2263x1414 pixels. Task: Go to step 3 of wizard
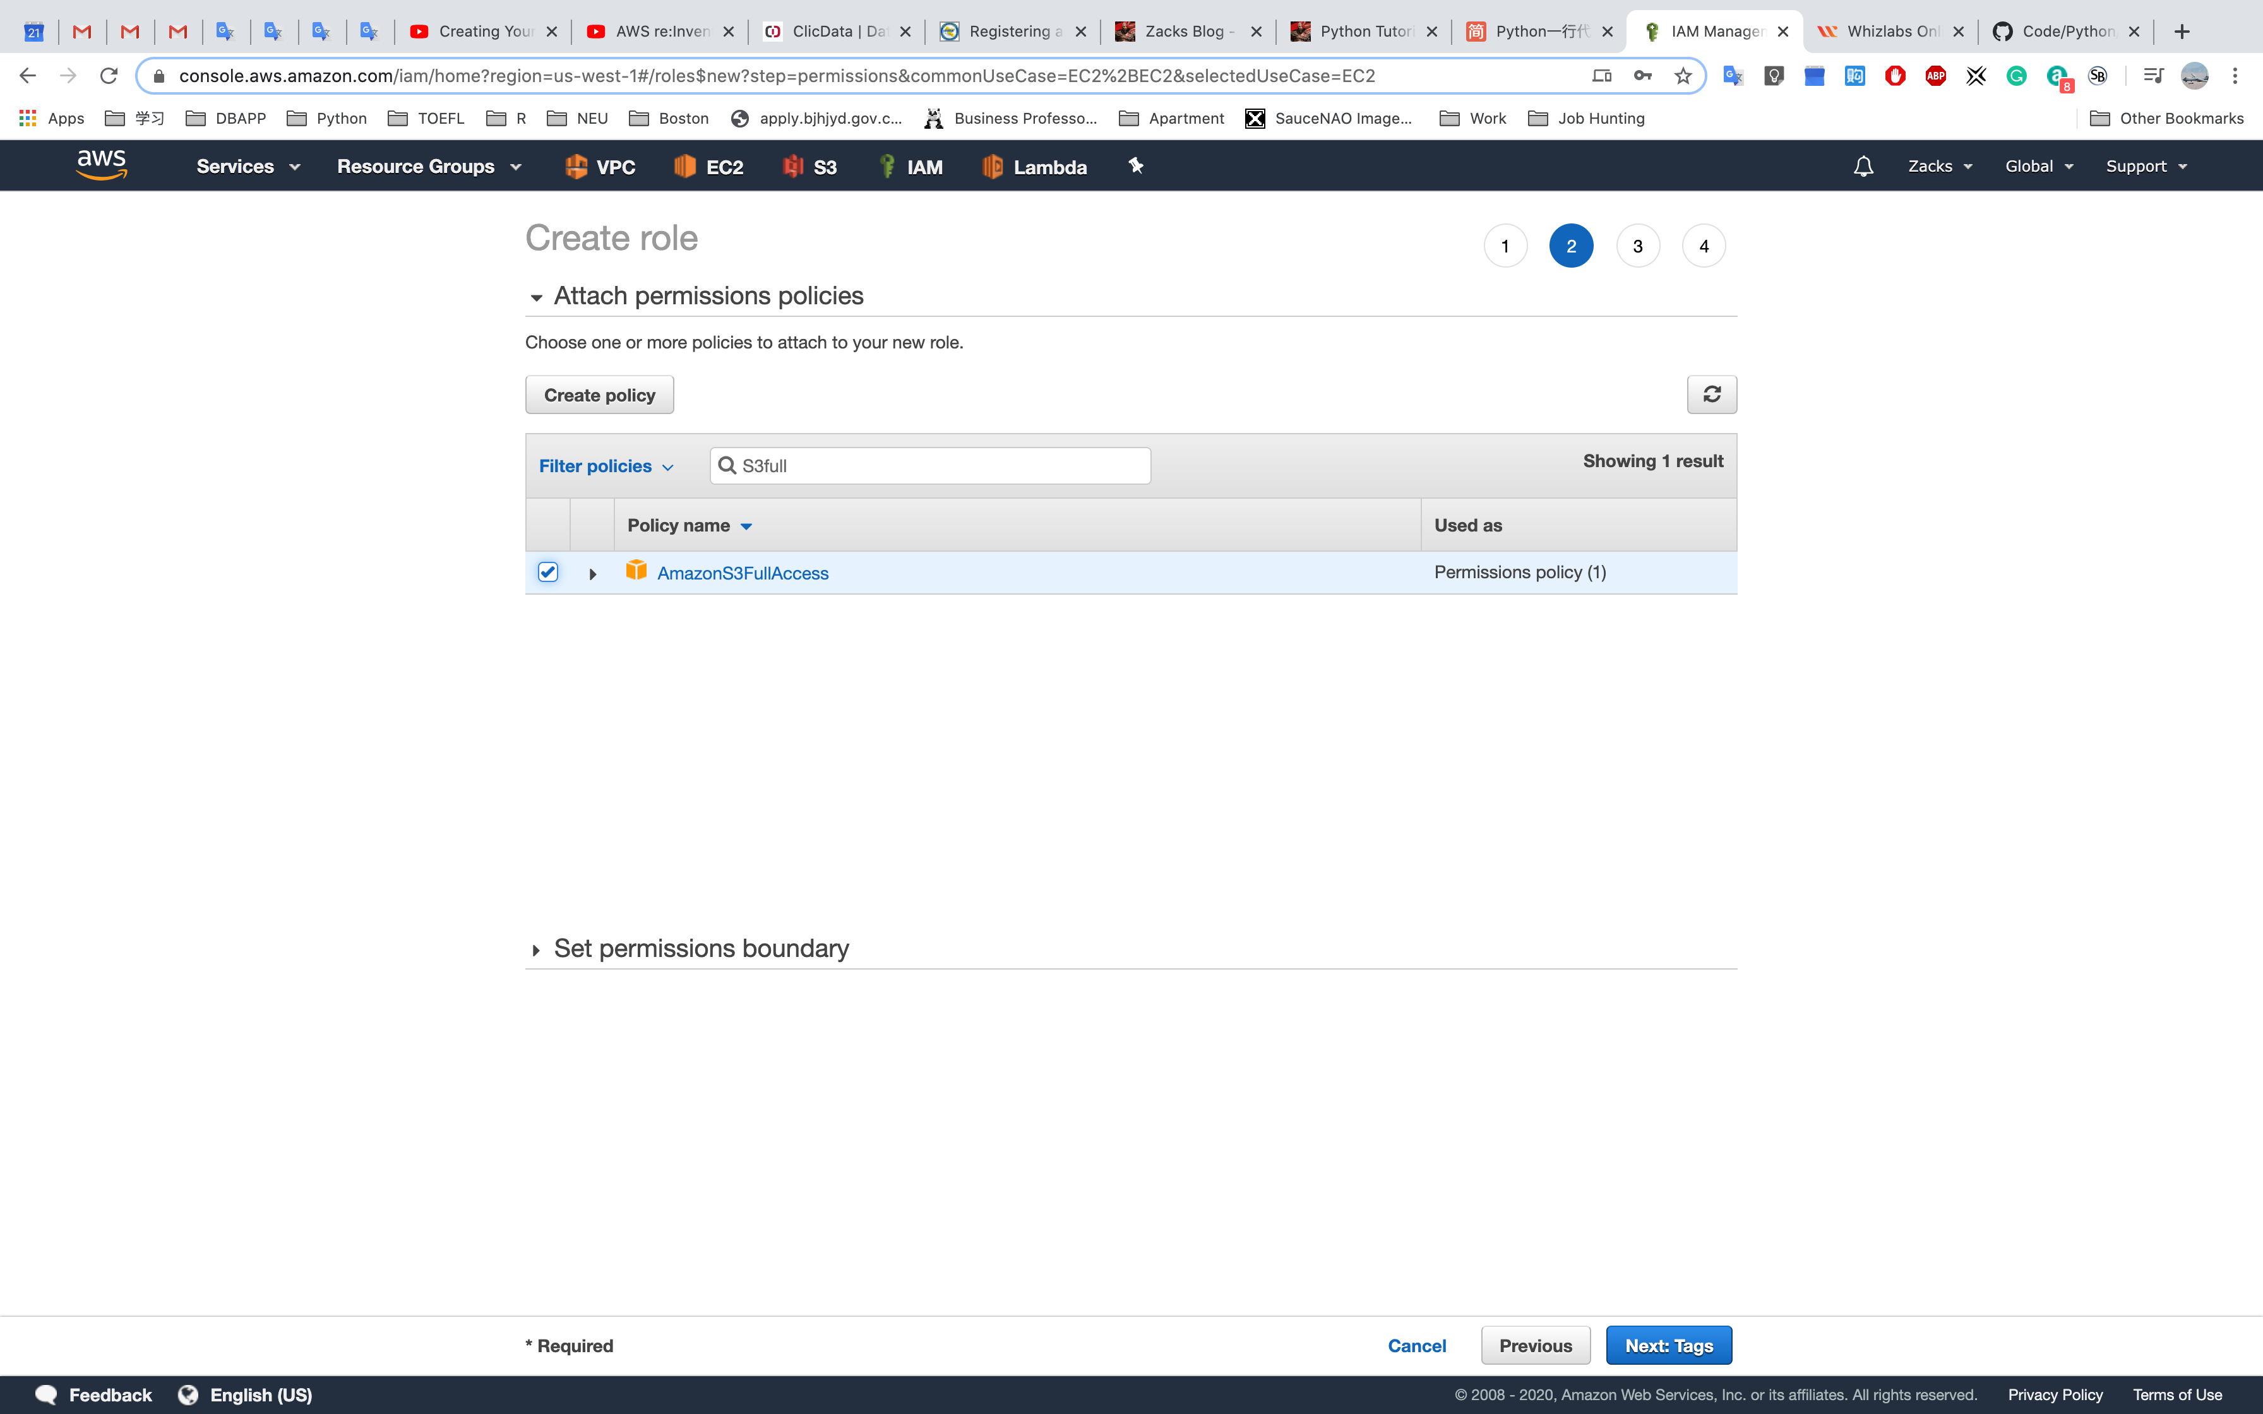pyautogui.click(x=1637, y=246)
